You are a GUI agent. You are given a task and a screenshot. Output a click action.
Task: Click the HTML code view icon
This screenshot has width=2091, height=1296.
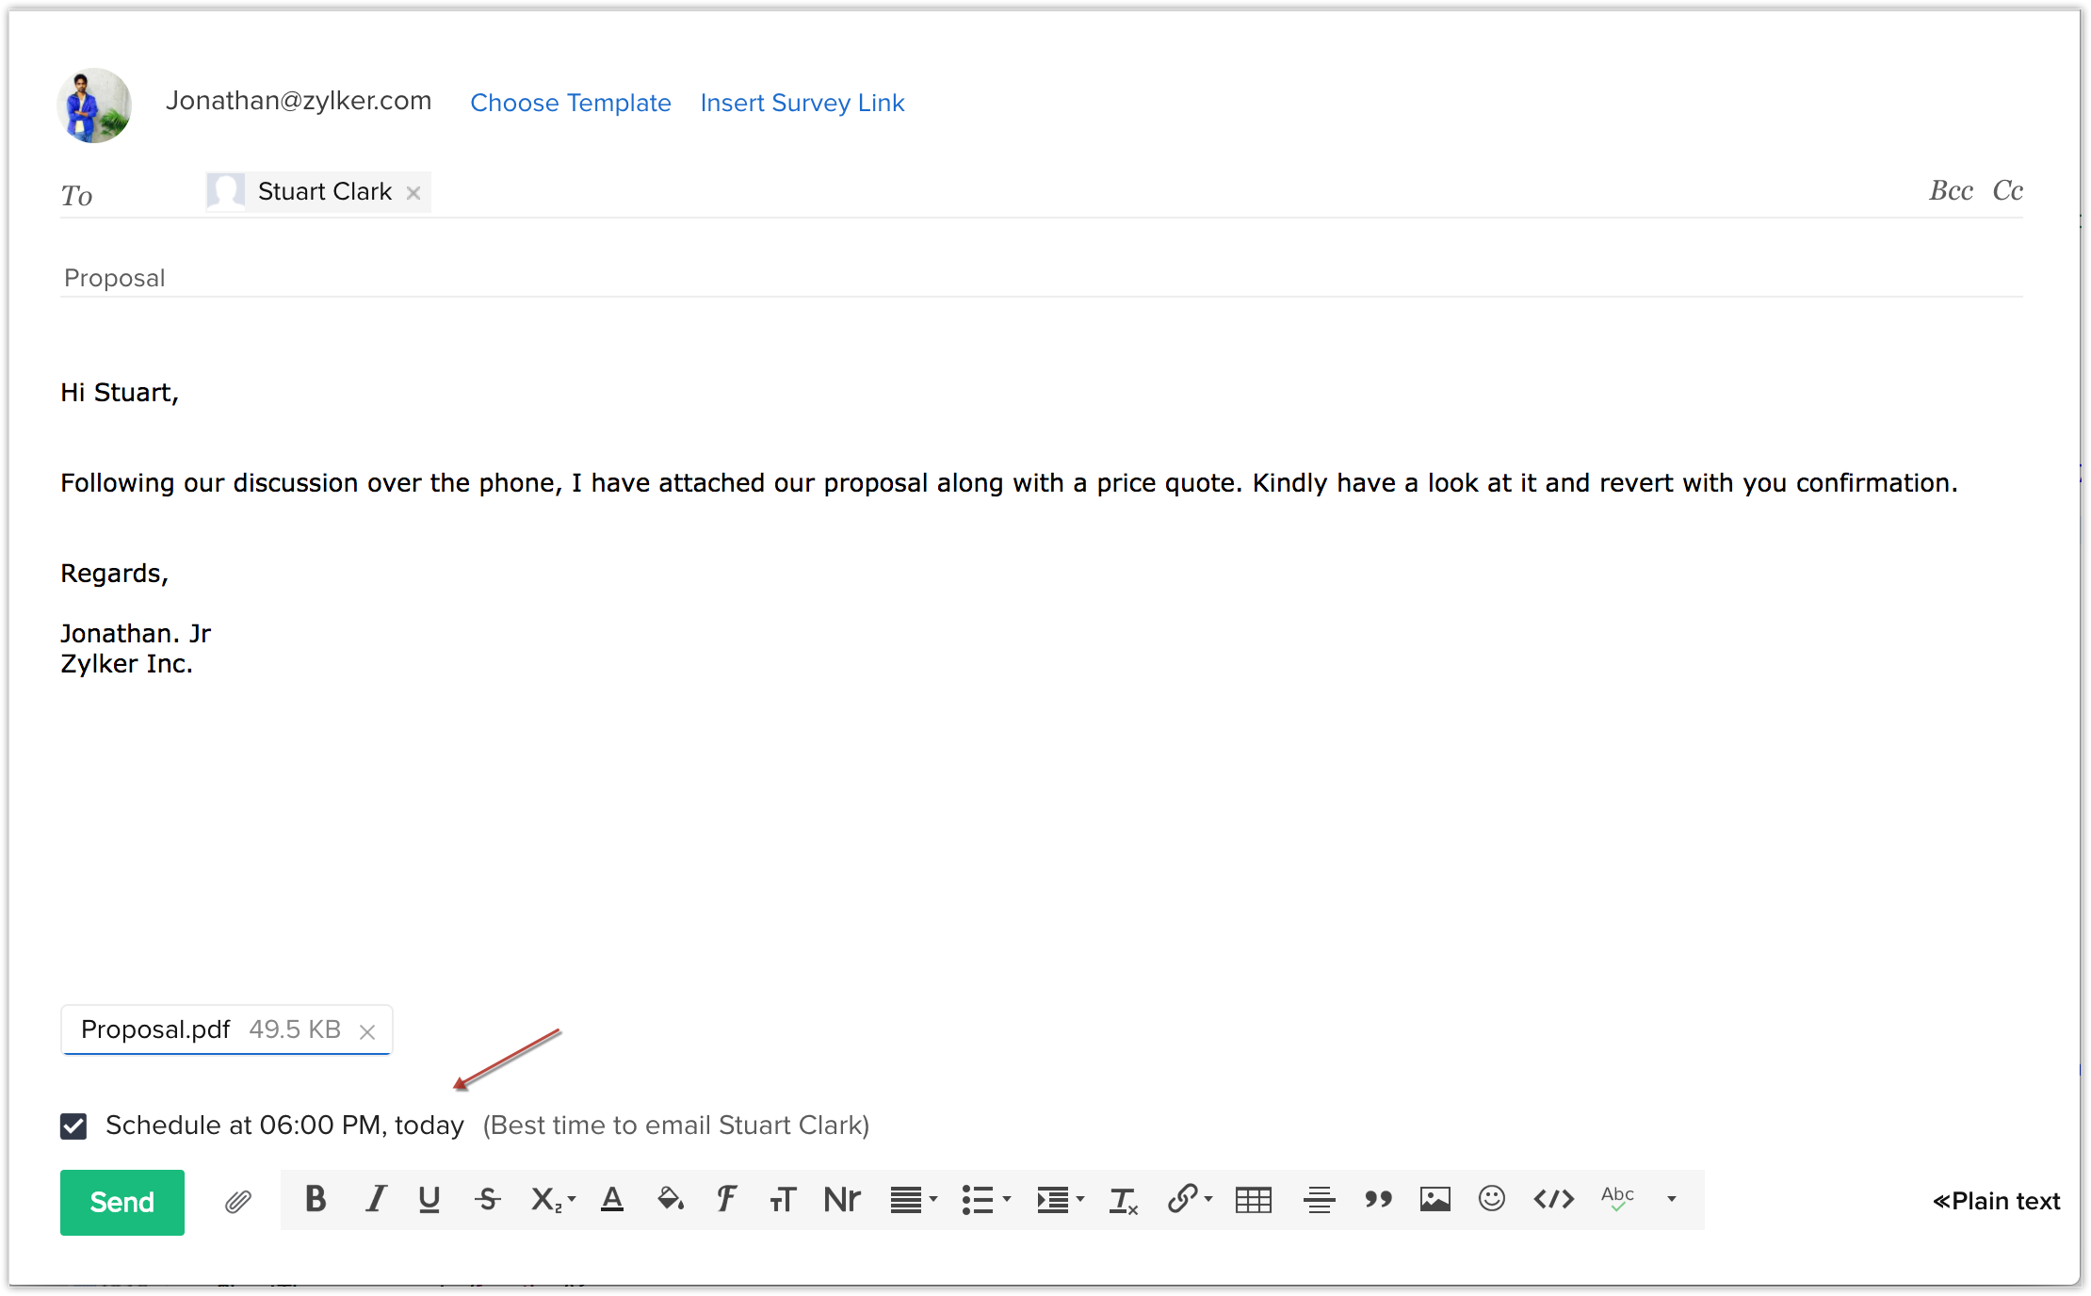[x=1553, y=1199]
